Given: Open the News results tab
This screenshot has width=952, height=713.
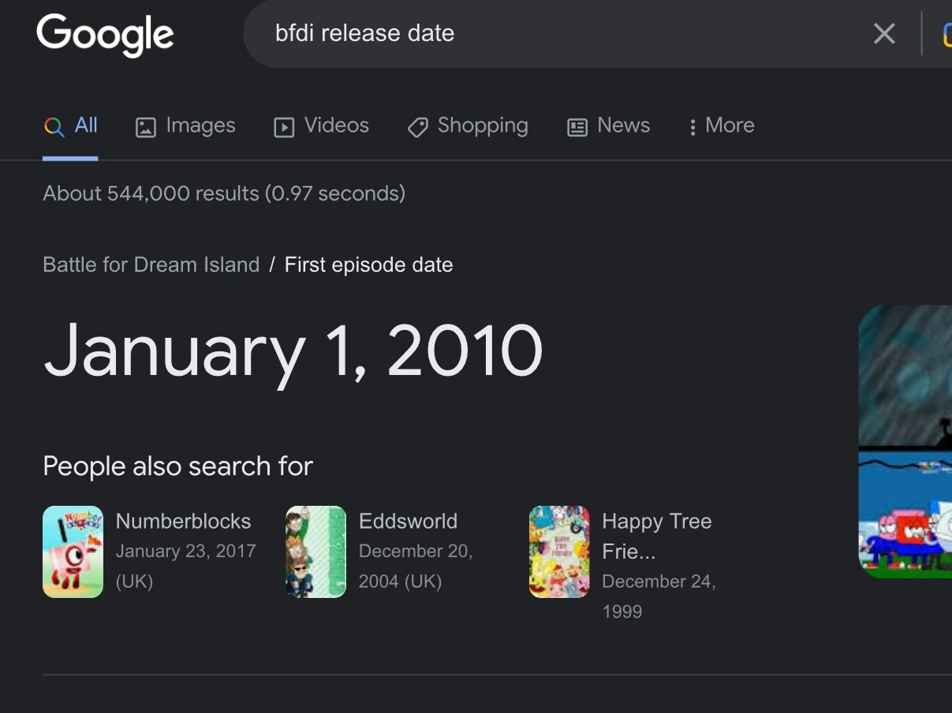Looking at the screenshot, I should pos(623,125).
